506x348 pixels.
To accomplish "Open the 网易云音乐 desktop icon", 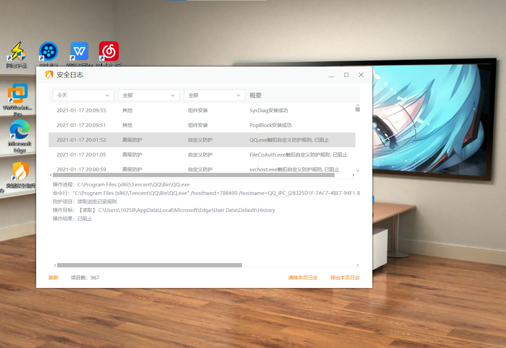I will pyautogui.click(x=109, y=54).
